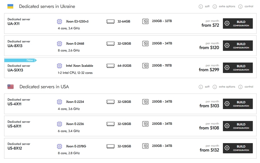Screen dimensions: 260x163
Task: Click the New badge on UA-SIX13
Action: click(x=30, y=60)
